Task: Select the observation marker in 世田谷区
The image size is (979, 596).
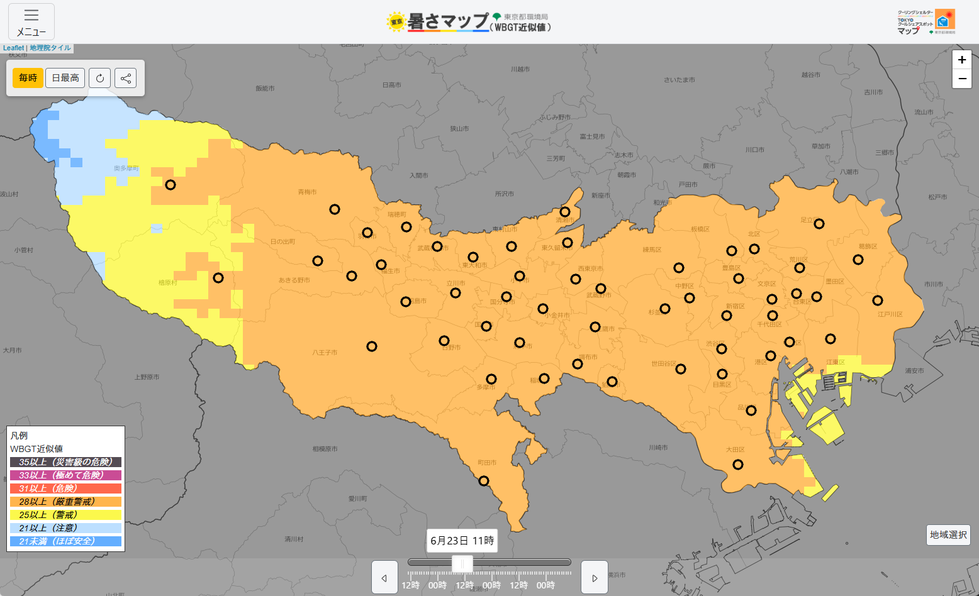Action: coord(681,369)
